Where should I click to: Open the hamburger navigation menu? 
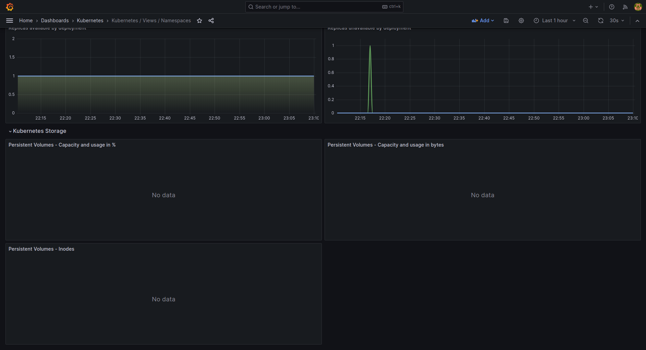(x=10, y=21)
